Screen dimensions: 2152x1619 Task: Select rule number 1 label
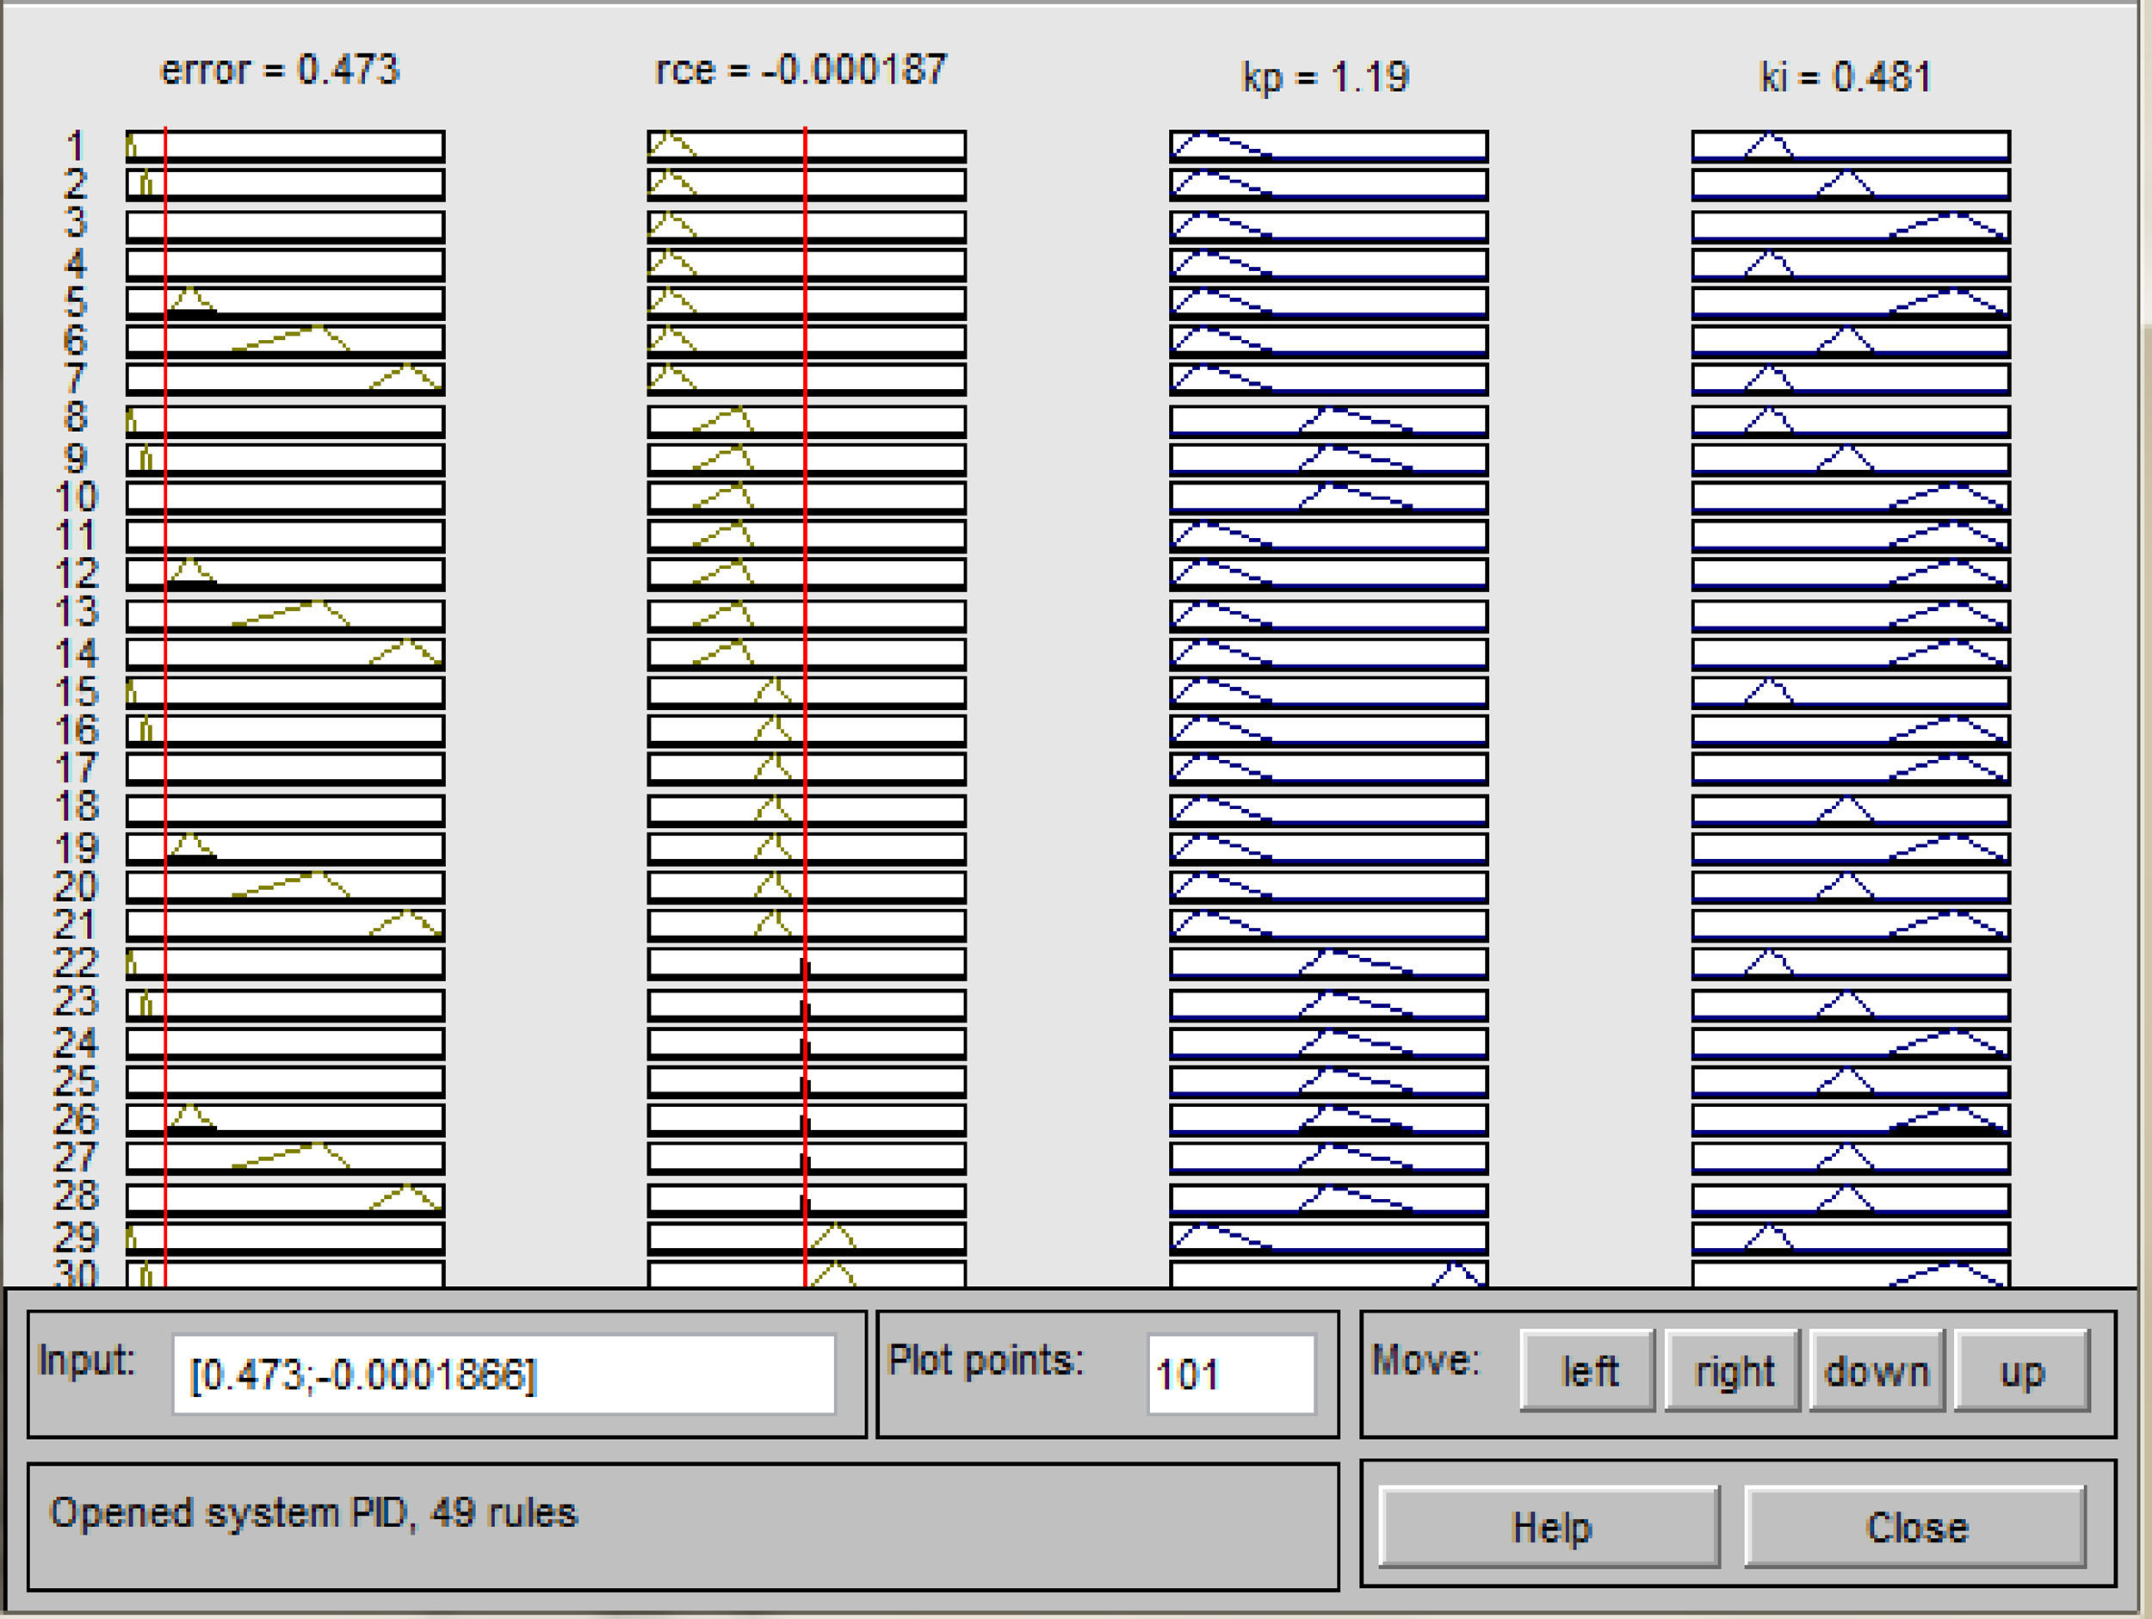(75, 146)
